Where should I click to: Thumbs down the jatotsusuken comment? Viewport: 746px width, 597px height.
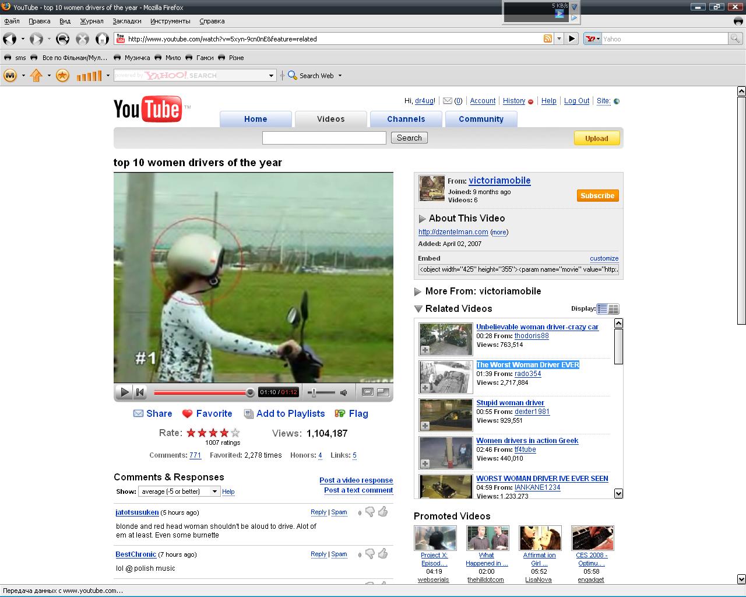coord(370,512)
